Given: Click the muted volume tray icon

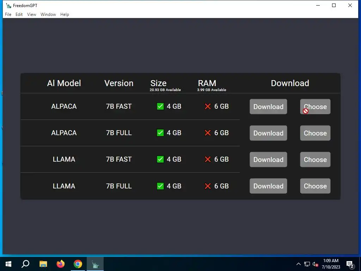Looking at the screenshot, I should pyautogui.click(x=315, y=264).
